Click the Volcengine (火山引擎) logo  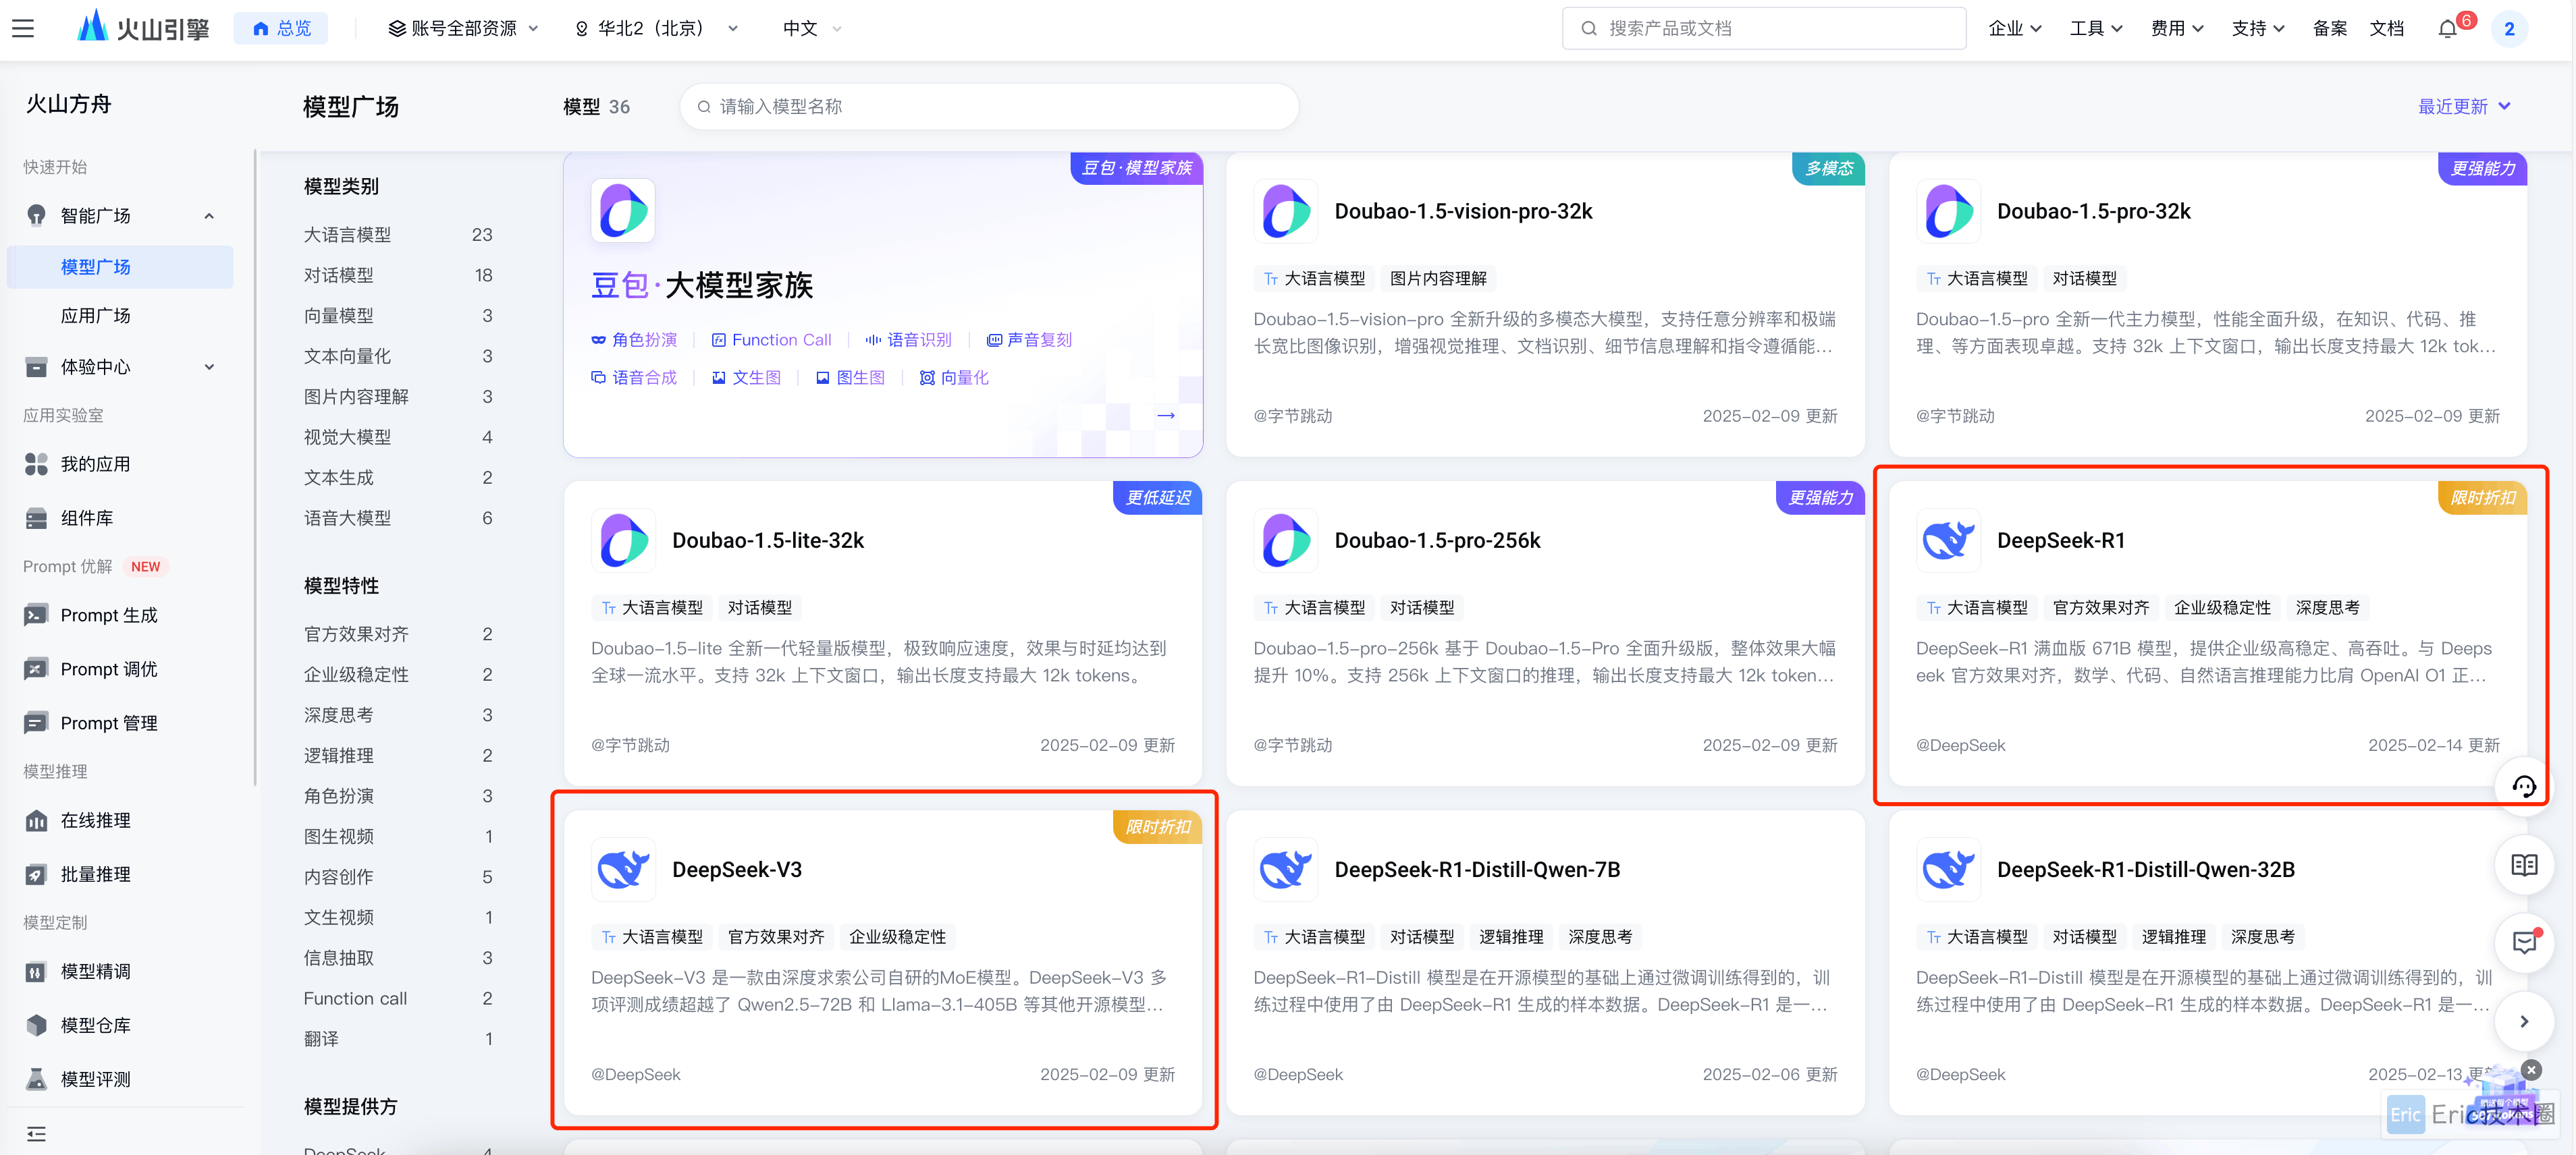tap(143, 28)
